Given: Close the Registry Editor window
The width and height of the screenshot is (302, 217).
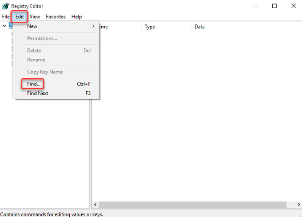Looking at the screenshot, I should point(293,6).
